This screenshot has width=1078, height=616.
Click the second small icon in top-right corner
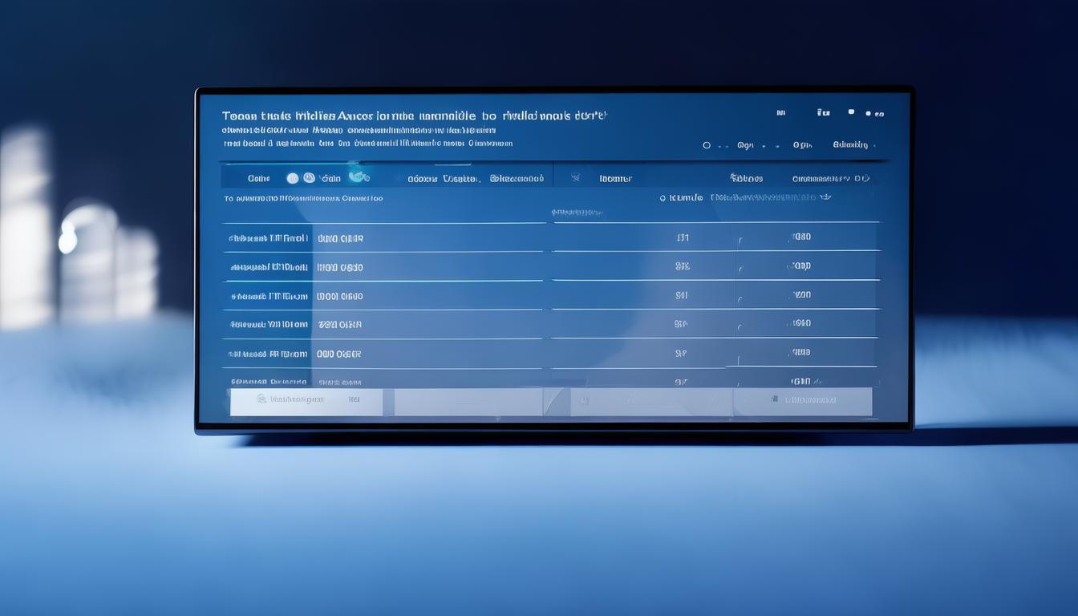pyautogui.click(x=822, y=113)
